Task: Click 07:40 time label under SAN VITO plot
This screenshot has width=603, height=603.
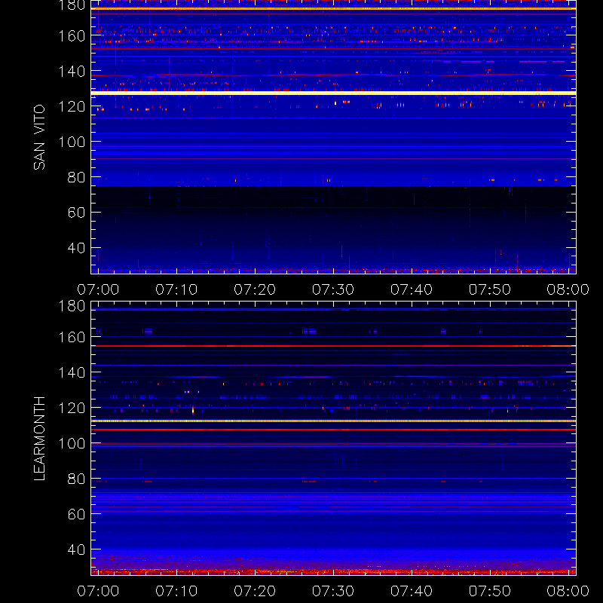Action: pos(412,289)
